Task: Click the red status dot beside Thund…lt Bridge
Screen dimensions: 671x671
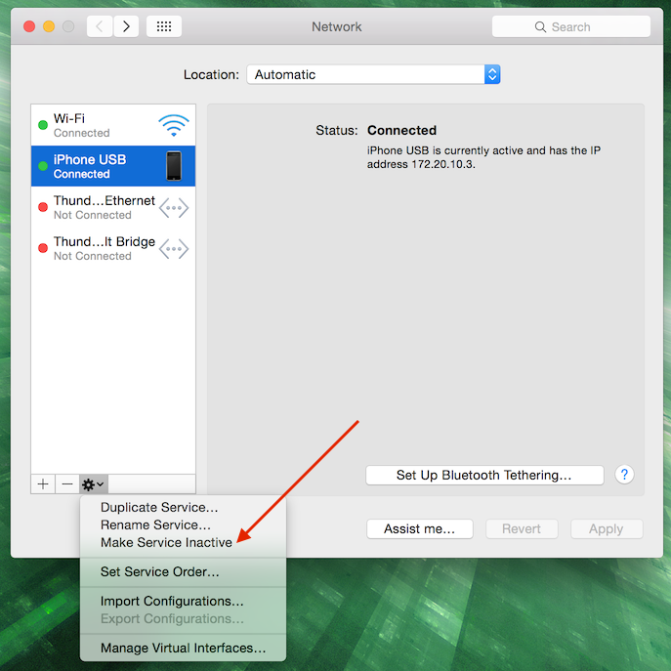Action: (x=43, y=248)
